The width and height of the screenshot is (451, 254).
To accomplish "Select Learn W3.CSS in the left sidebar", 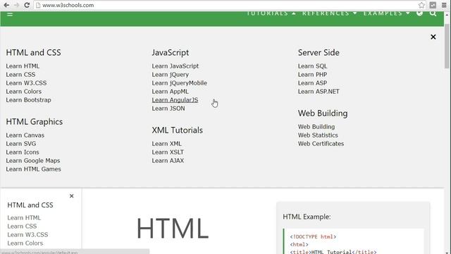I will tap(27, 235).
